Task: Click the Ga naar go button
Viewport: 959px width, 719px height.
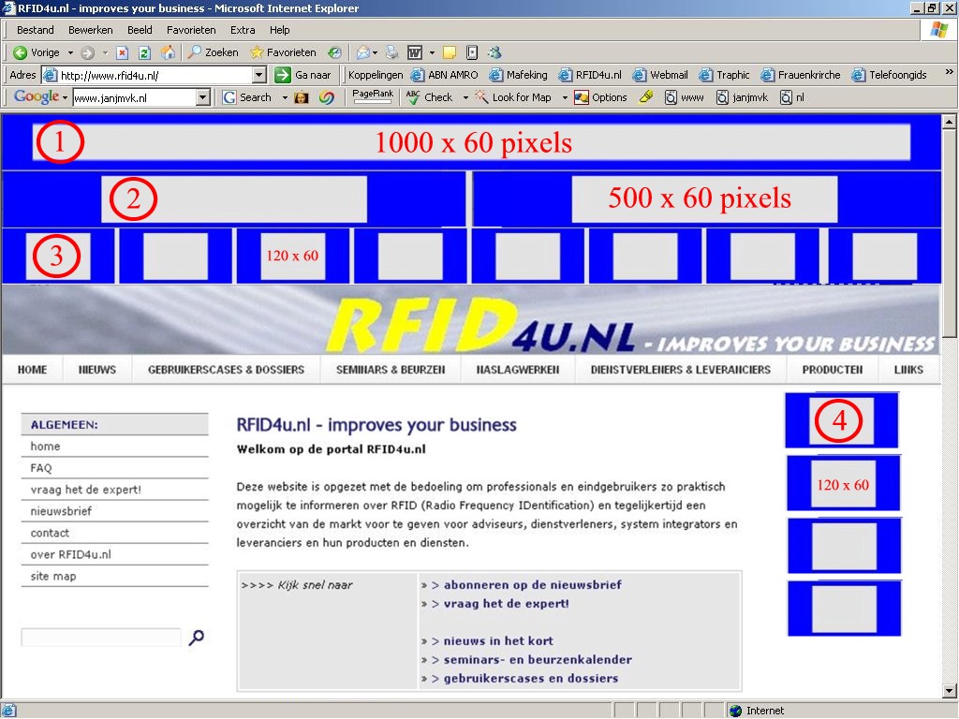Action: [302, 75]
